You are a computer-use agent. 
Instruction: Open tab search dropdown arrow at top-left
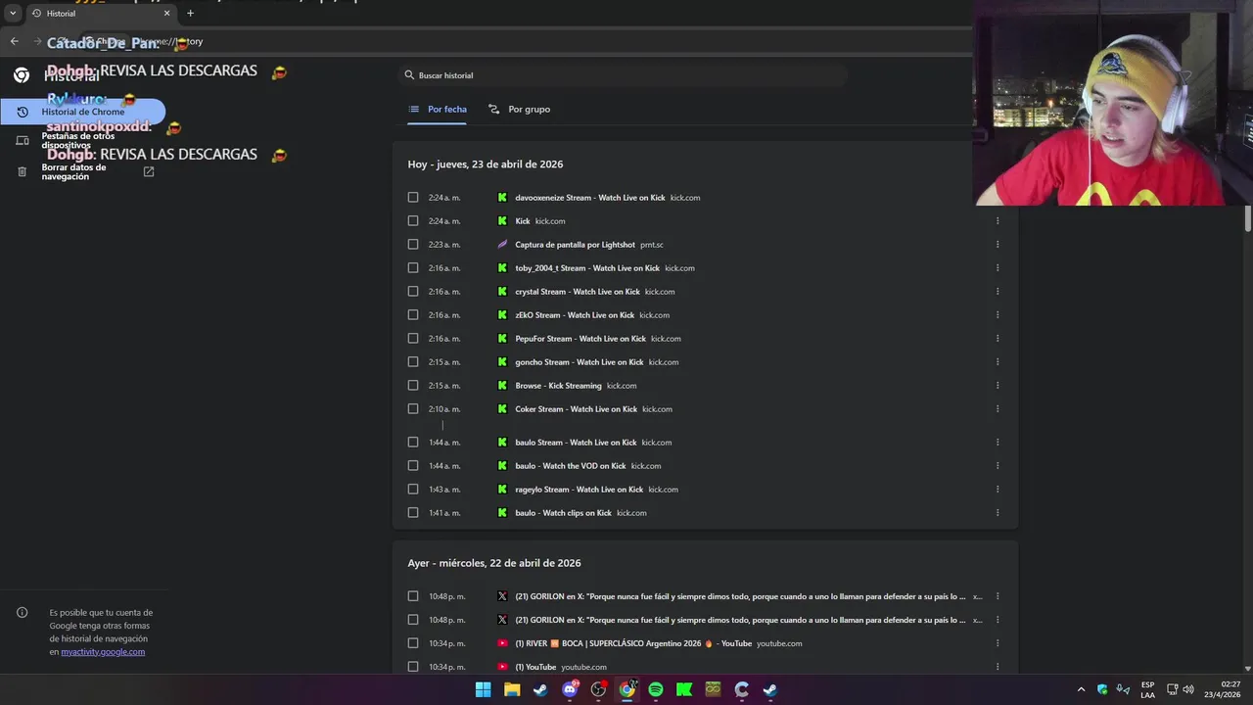pos(13,14)
